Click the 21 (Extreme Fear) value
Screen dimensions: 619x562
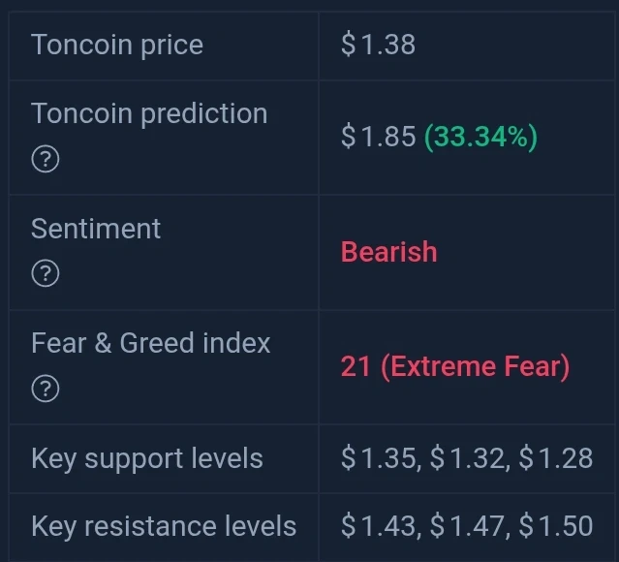pyautogui.click(x=455, y=367)
